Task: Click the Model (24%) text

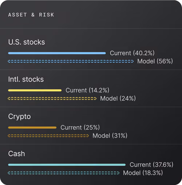Action: coord(118,99)
